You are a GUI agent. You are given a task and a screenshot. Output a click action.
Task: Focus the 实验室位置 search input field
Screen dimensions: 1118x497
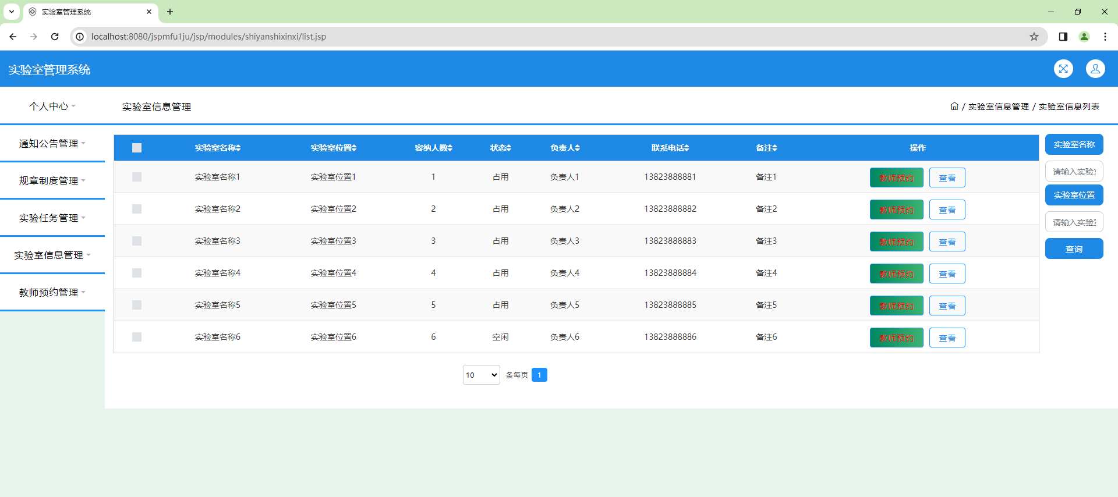point(1074,222)
